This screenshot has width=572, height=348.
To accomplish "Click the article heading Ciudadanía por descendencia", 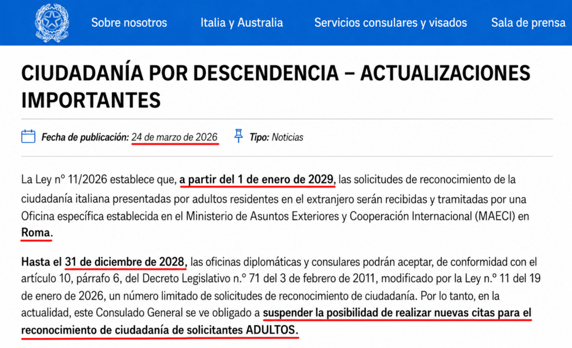I will [275, 86].
